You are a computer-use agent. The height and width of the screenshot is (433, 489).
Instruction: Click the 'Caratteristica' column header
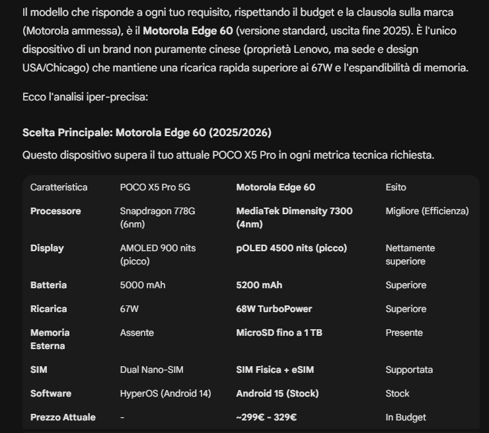click(x=59, y=187)
